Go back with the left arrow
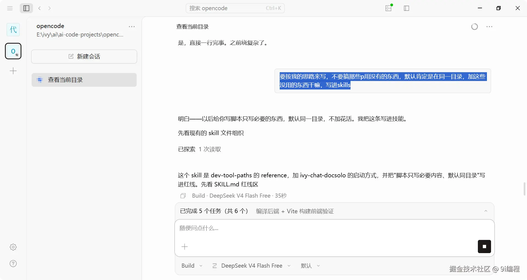527x280 pixels. point(40,8)
